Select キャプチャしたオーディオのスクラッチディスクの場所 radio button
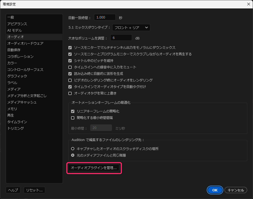The width and height of the screenshot is (253, 199). (73, 149)
